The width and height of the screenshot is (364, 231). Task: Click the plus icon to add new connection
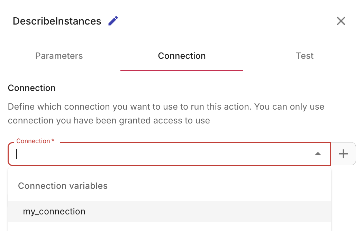click(x=344, y=154)
